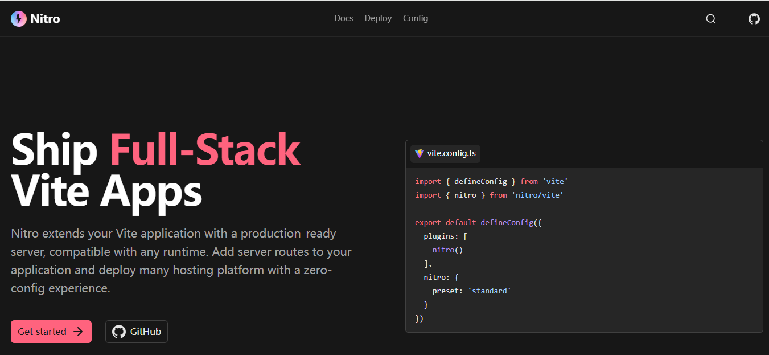Click the Nitro brand name text
Viewport: 769px width, 355px height.
[45, 19]
